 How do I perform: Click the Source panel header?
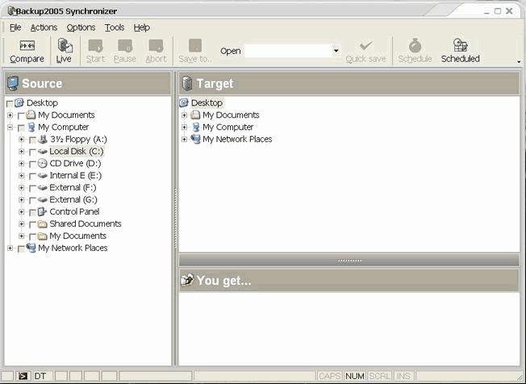point(88,83)
